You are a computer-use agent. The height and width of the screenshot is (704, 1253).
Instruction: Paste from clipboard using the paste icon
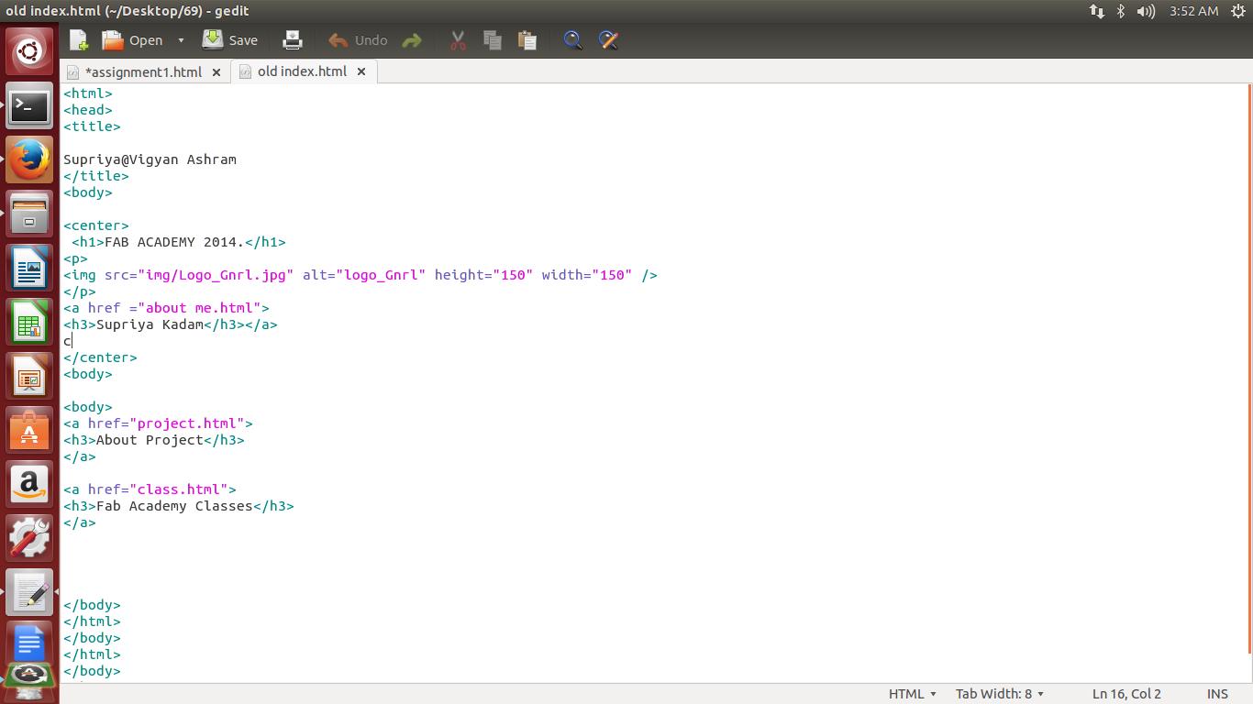527,40
